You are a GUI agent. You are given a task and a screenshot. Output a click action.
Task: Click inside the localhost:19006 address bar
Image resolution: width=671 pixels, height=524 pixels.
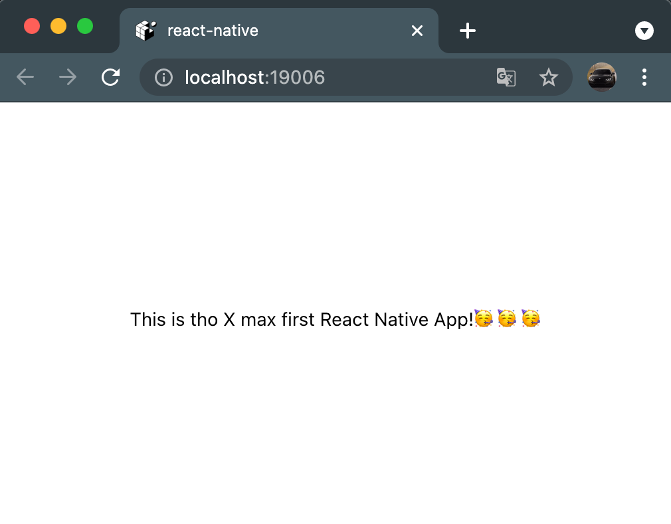(299, 77)
